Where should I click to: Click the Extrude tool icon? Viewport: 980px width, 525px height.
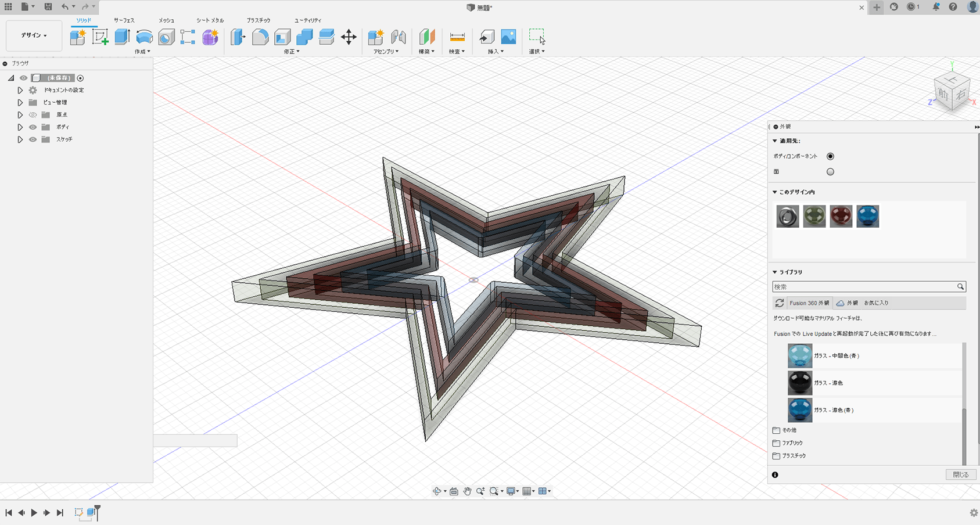tap(122, 37)
